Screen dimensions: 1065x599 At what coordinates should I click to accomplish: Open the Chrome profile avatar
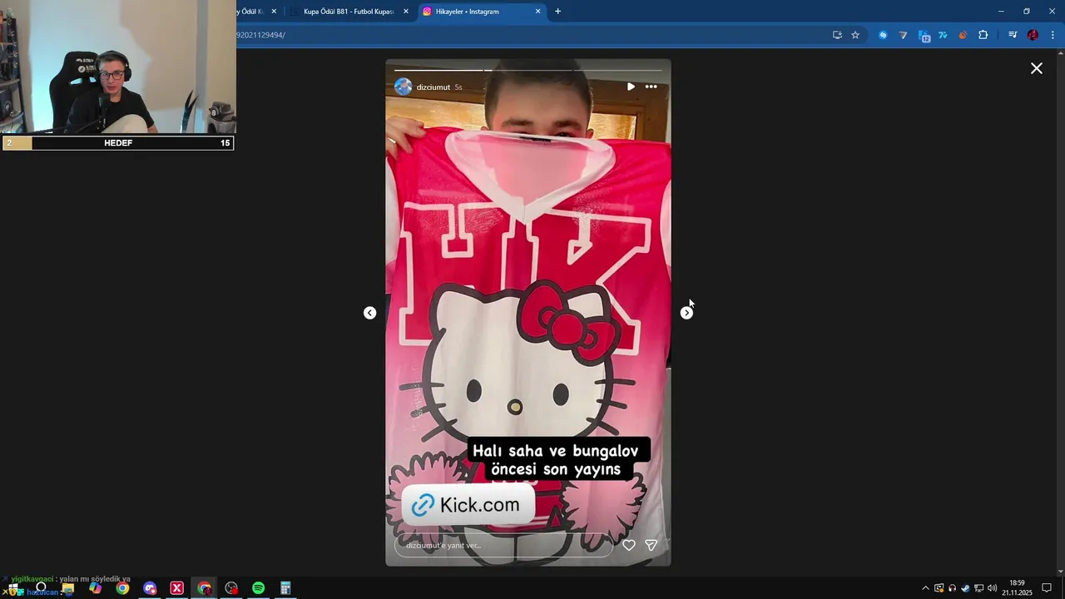pos(1033,35)
